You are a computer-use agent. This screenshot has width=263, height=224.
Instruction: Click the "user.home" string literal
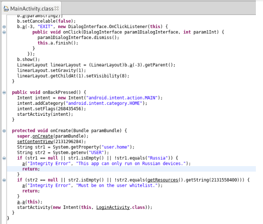point(116,147)
